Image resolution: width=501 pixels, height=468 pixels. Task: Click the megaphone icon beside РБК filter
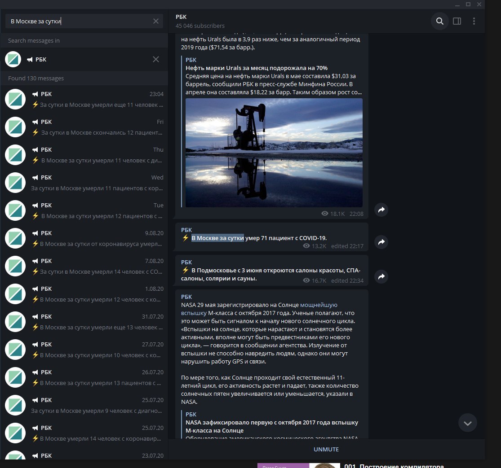[x=30, y=59]
